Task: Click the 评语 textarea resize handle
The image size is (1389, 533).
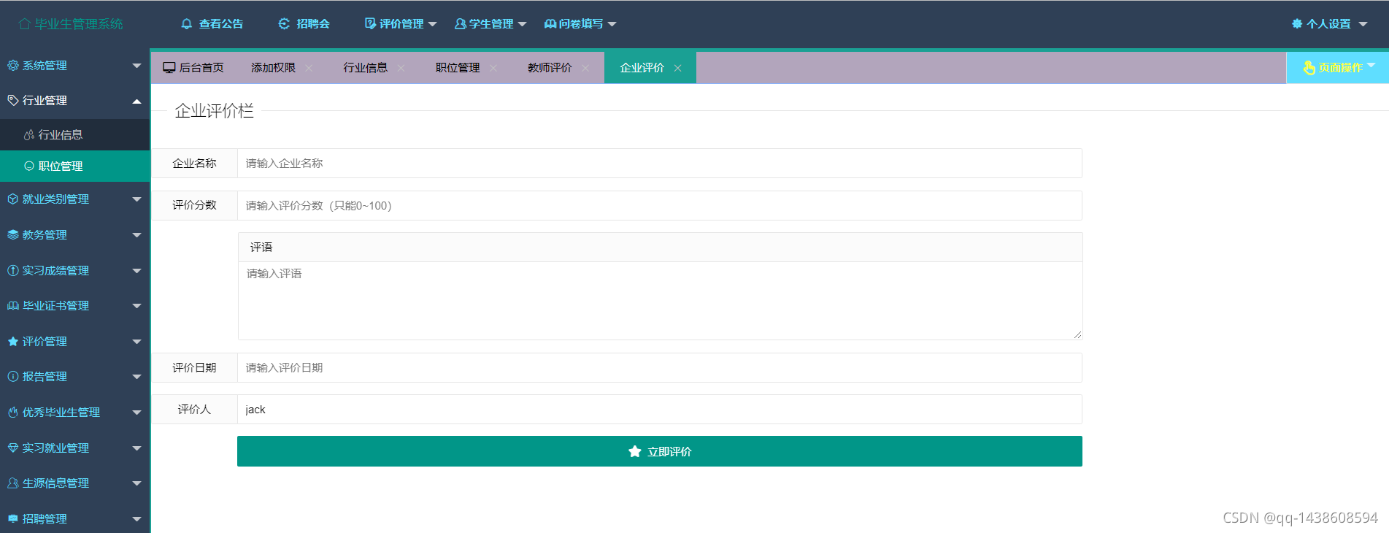Action: click(1077, 334)
